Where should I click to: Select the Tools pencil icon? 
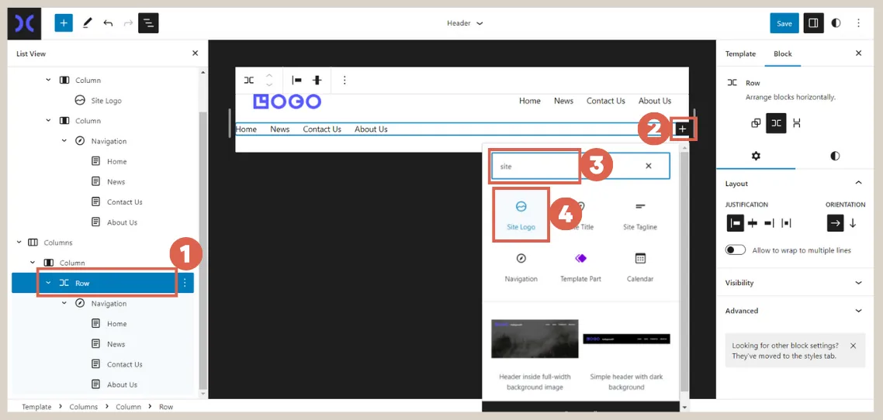[x=87, y=23]
